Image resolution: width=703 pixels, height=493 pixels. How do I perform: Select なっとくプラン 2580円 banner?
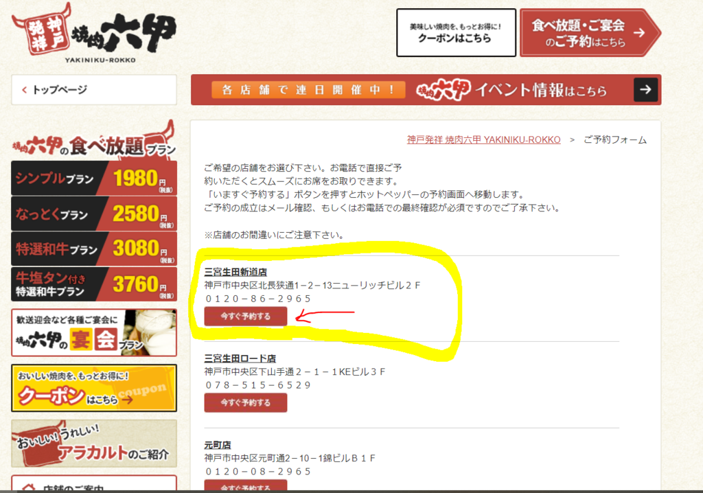click(x=93, y=214)
